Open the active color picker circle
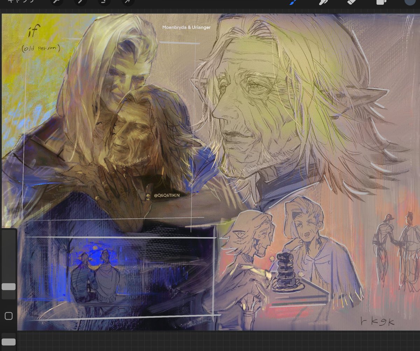Screen dimensions: 420x351 click(x=410, y=2)
